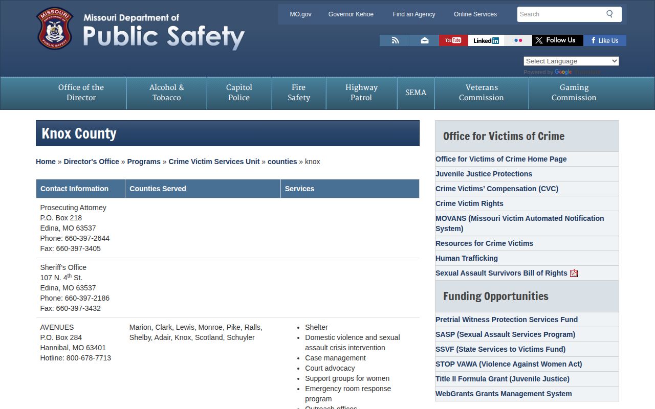Visit the LinkedIn page icon
The image size is (655, 409).
486,40
